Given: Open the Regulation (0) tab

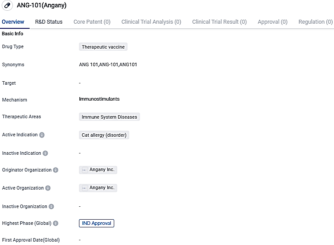Looking at the screenshot, I should [316, 21].
